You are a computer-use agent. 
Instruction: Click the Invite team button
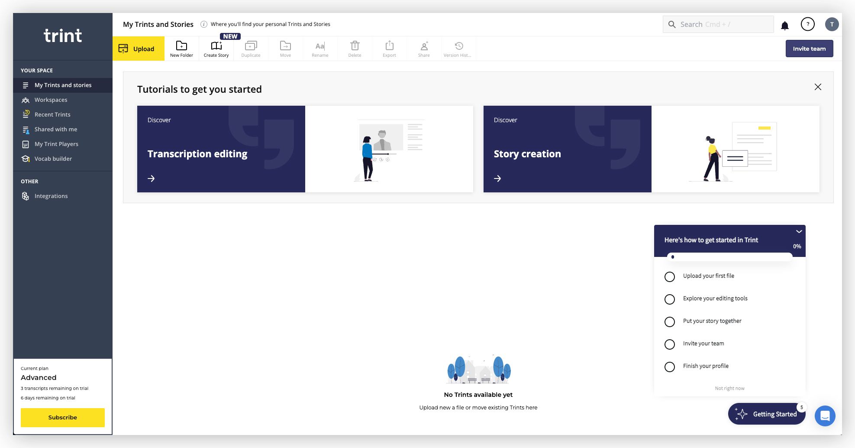coord(809,49)
